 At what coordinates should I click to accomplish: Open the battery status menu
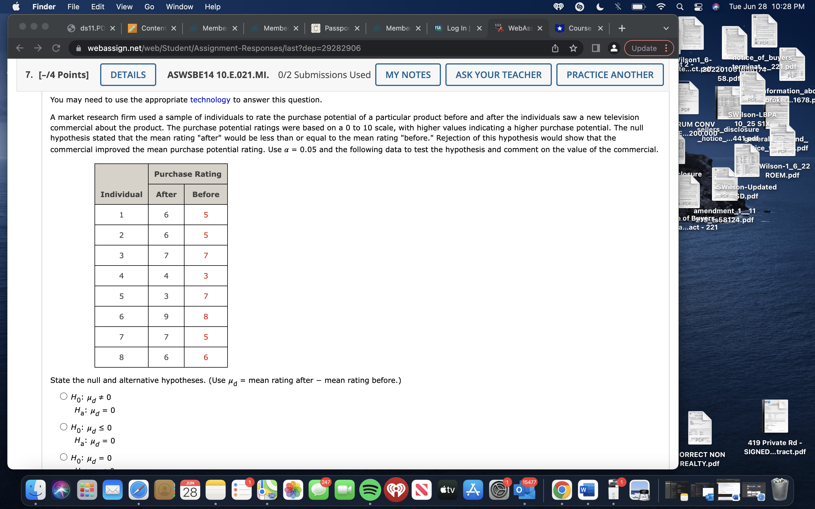click(x=638, y=7)
